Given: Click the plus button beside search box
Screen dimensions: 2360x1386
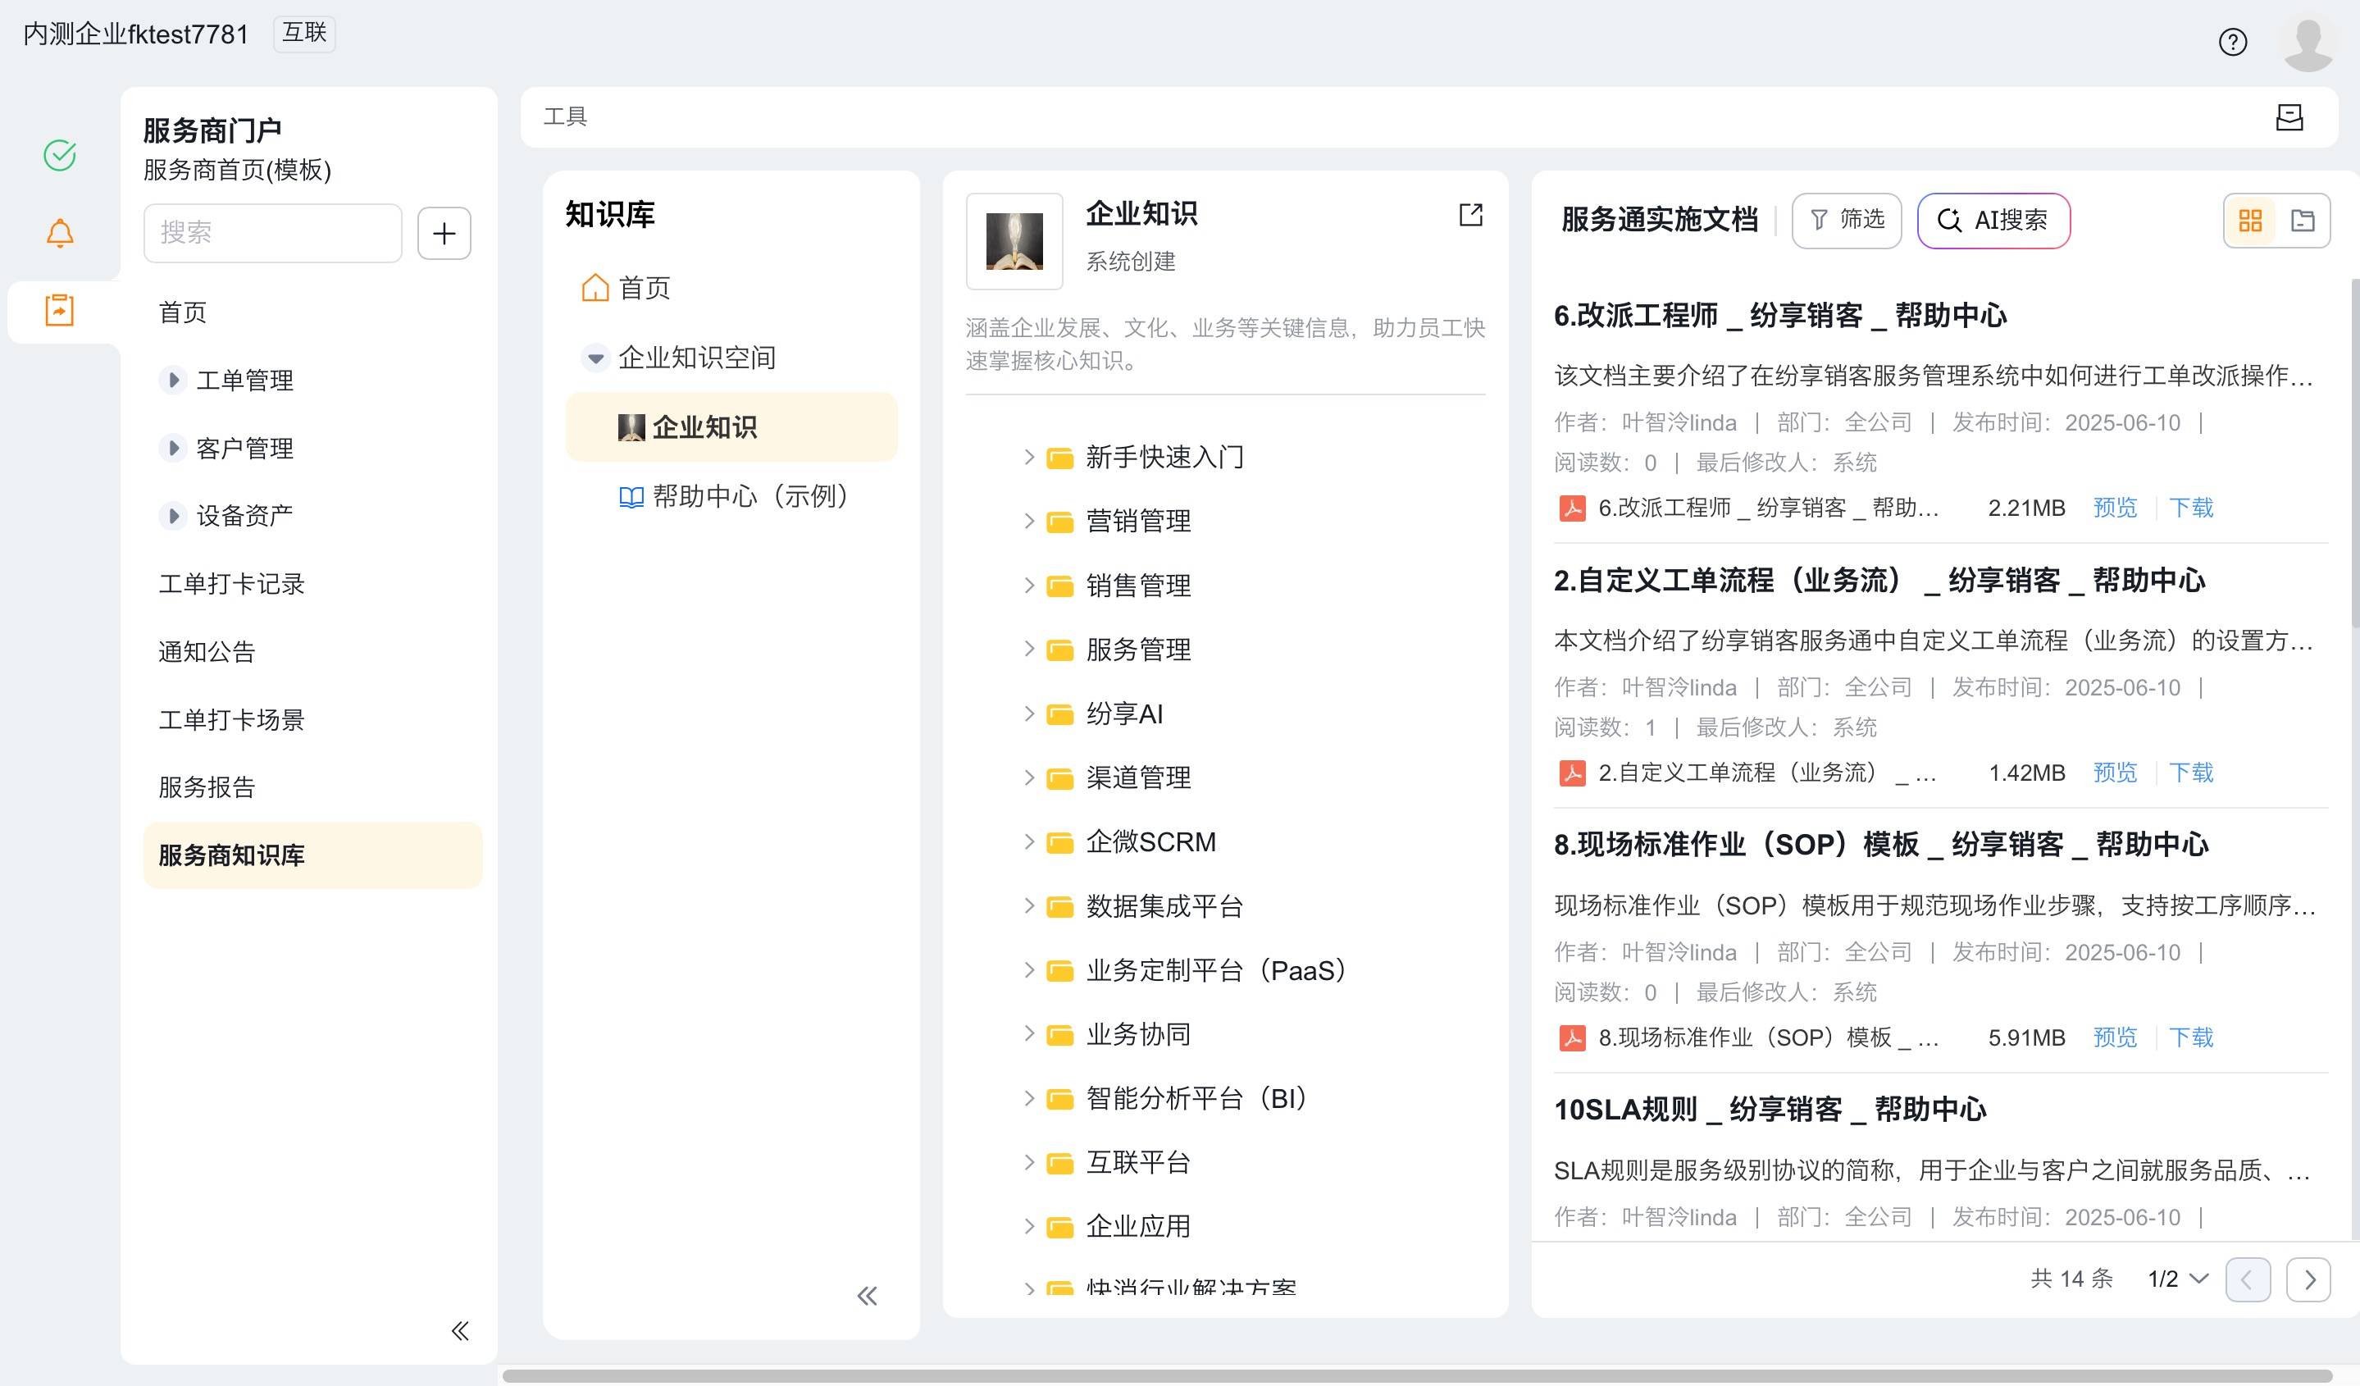Looking at the screenshot, I should point(444,233).
